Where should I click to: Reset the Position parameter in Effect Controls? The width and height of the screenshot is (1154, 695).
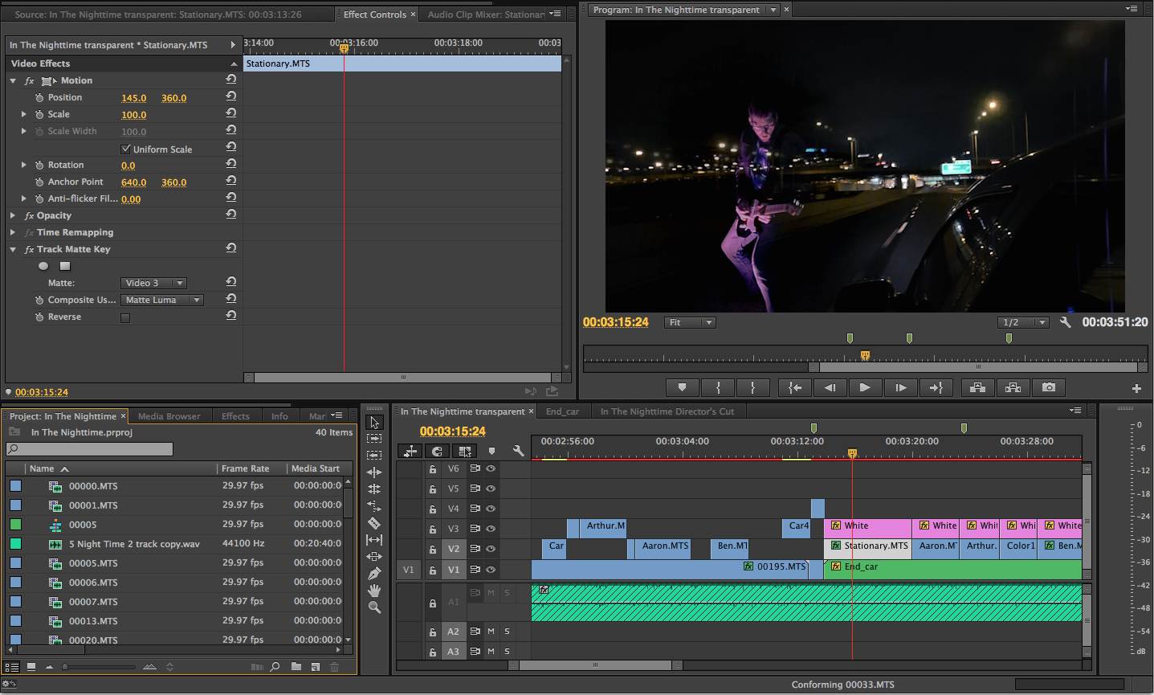[231, 96]
